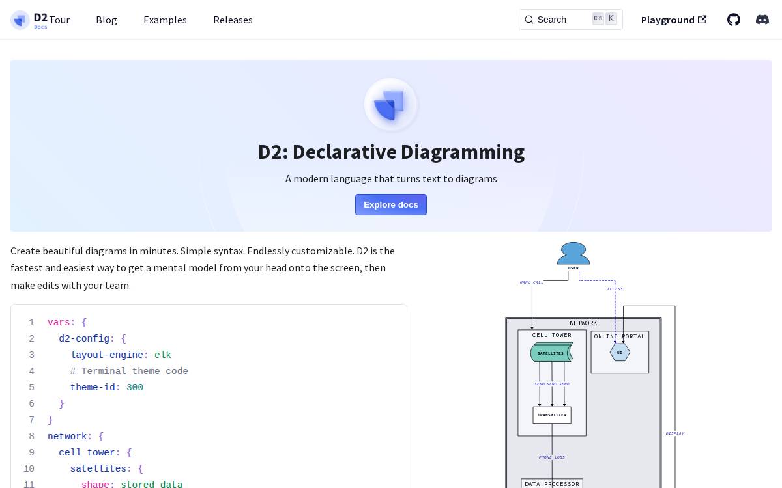Open the Playground external link

pyautogui.click(x=674, y=20)
